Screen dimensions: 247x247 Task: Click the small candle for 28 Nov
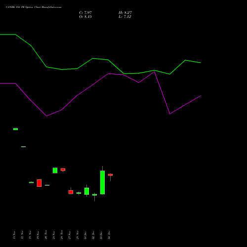[79, 193]
